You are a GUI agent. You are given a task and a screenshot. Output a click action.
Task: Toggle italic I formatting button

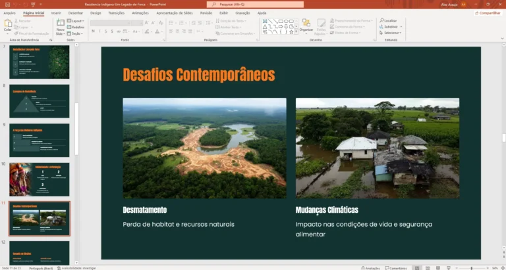(x=99, y=32)
